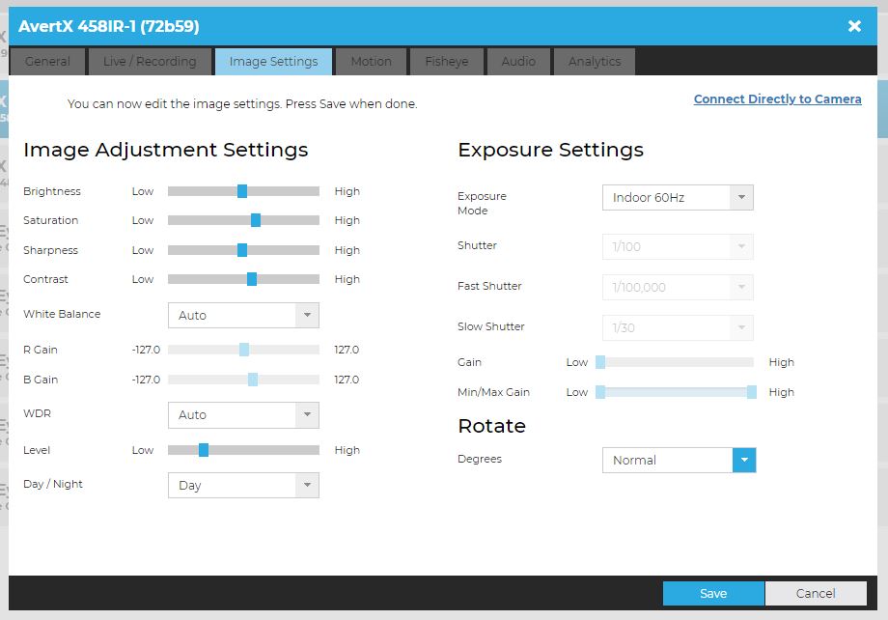
Task: Click the Gain slider handle
Action: click(600, 362)
